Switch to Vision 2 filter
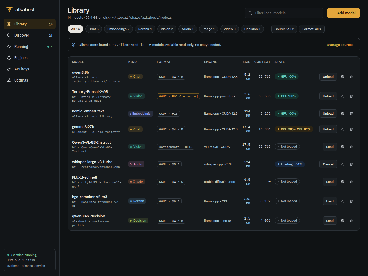This screenshot has width=368, height=276. coord(167,29)
